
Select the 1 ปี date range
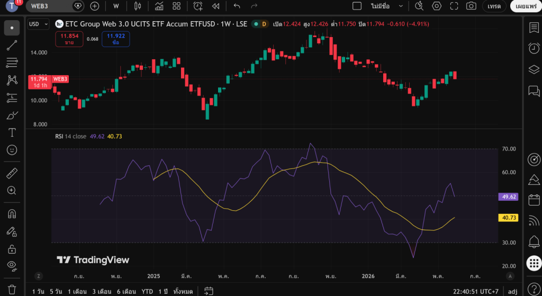pos(164,292)
